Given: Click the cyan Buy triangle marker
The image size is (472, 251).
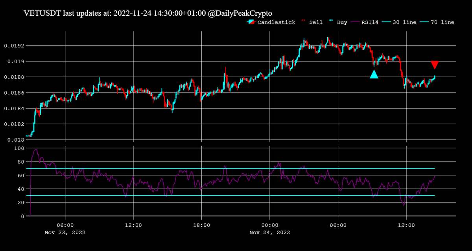Looking at the screenshot, I should pos(374,74).
